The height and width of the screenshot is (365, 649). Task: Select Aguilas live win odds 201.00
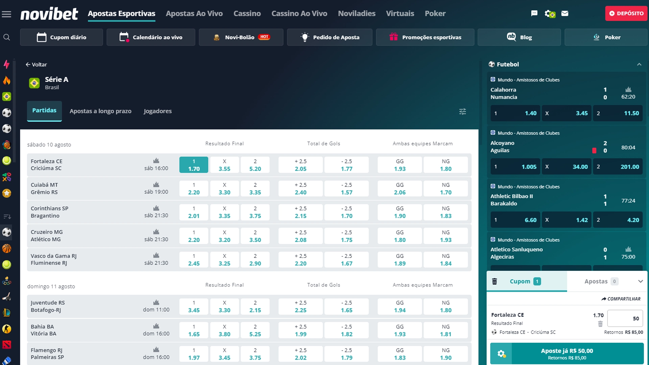pyautogui.click(x=618, y=167)
